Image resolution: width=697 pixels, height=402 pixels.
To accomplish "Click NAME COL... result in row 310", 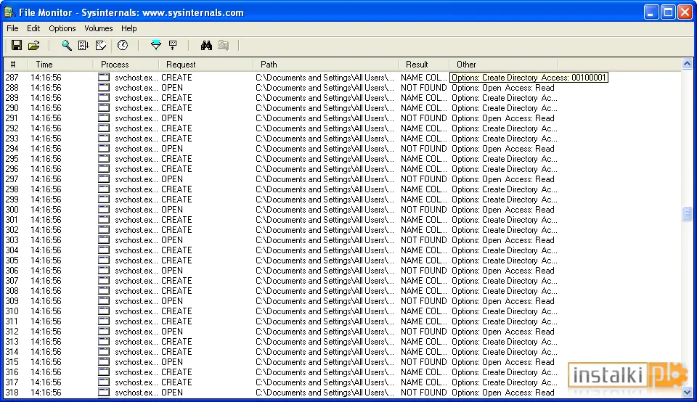I will 423,311.
